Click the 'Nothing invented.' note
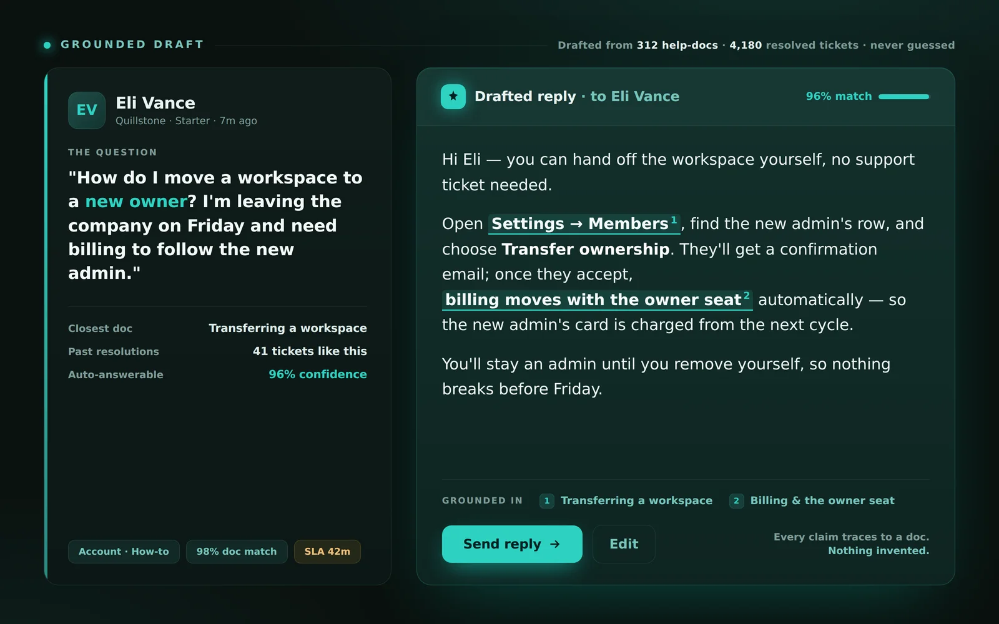This screenshot has width=999, height=624. tap(878, 550)
